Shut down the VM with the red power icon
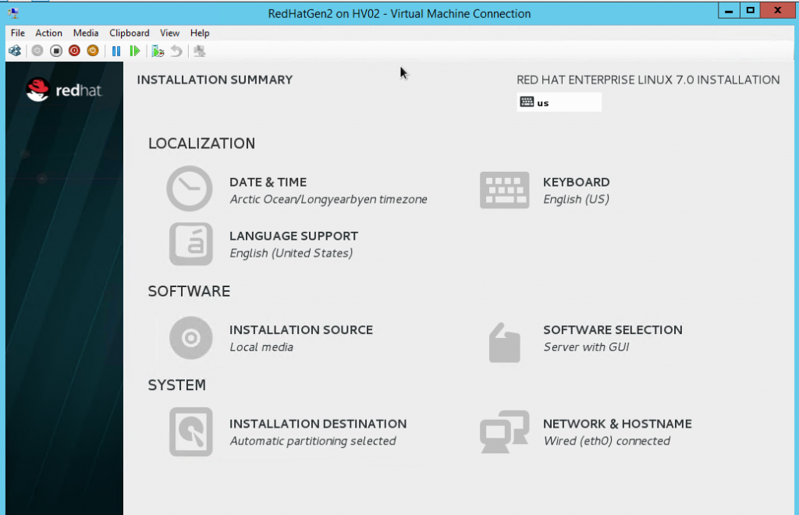 (74, 51)
